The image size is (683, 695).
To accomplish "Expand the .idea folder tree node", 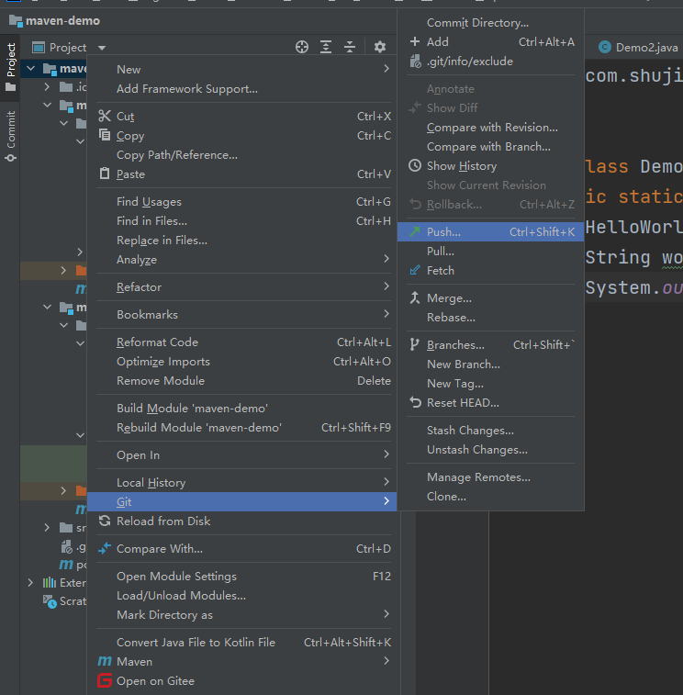I will (47, 87).
